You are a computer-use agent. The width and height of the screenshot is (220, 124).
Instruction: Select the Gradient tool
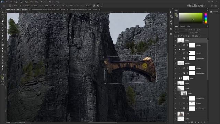pyautogui.click(x=3, y=45)
